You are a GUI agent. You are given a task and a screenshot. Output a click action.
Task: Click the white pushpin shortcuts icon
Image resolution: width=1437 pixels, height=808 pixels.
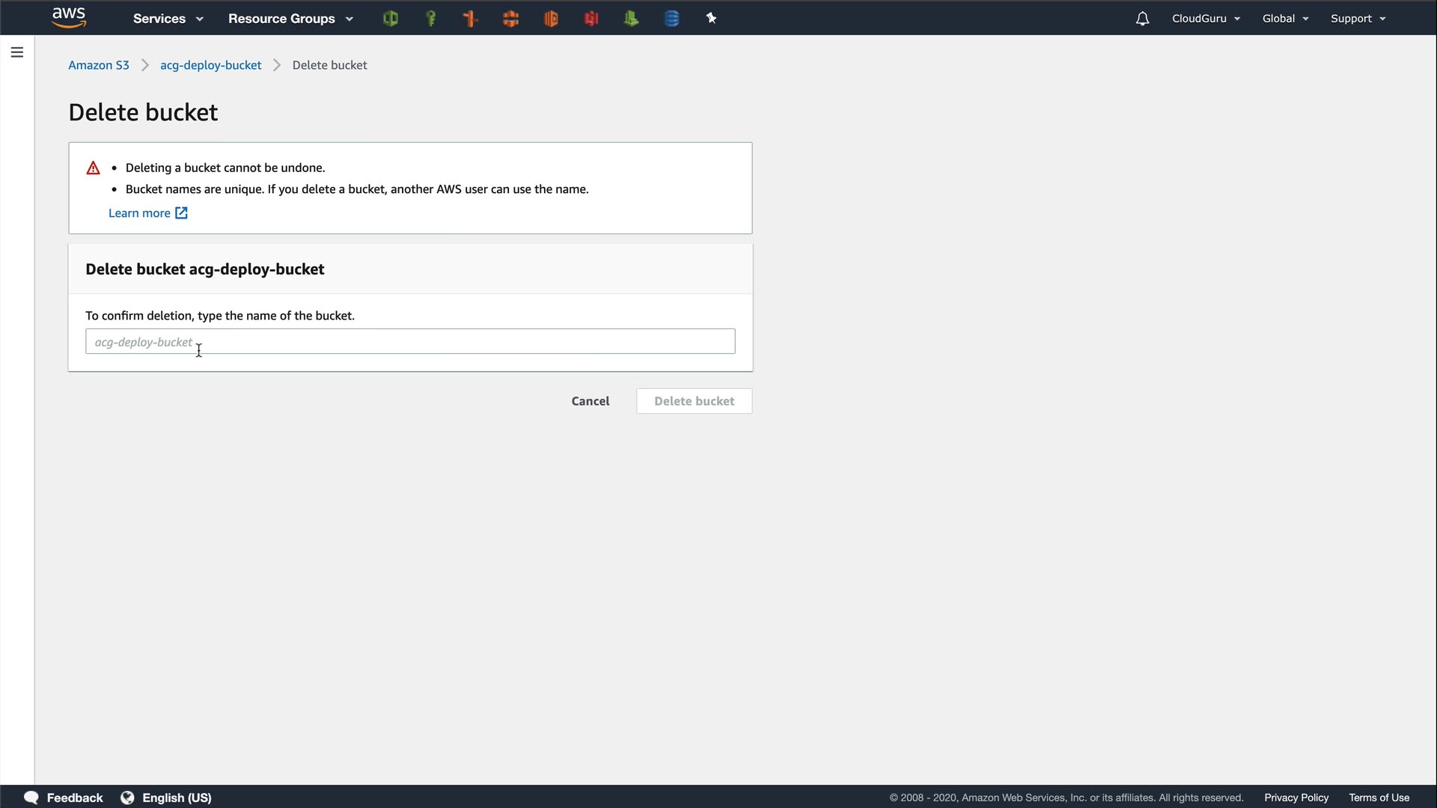tap(711, 19)
